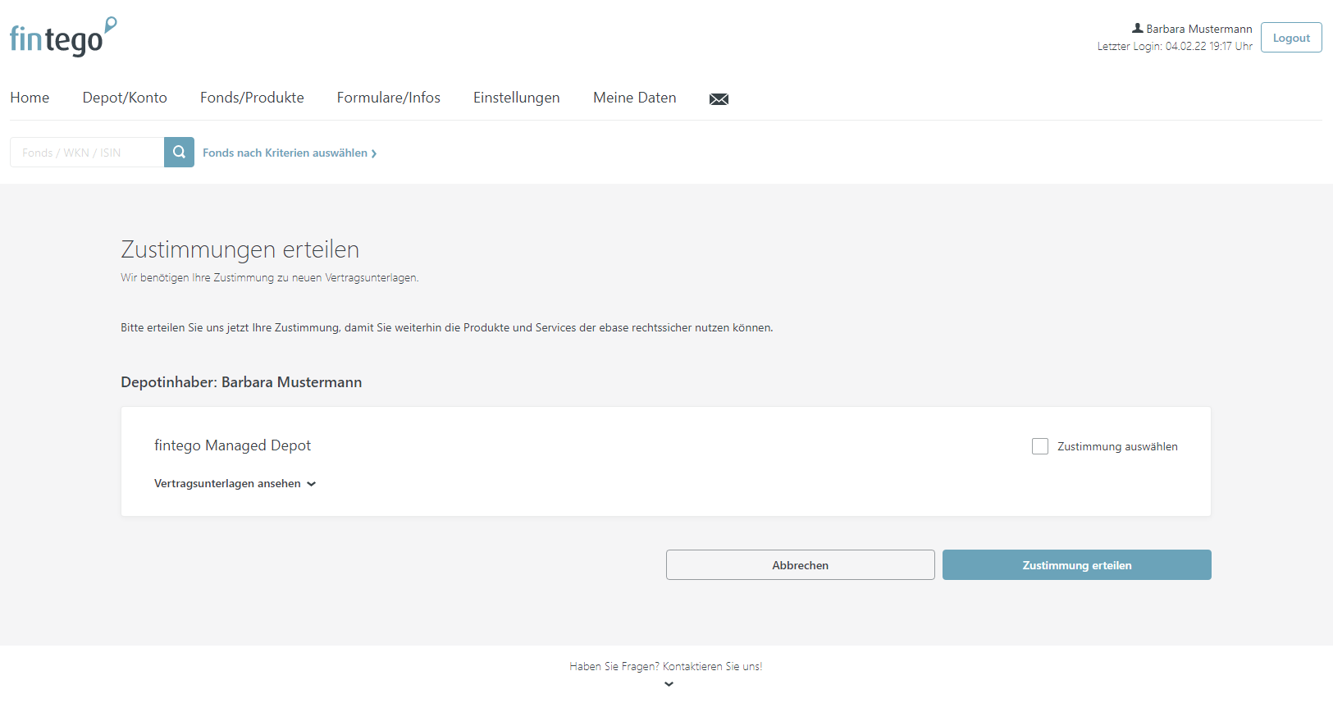Select Formulare/Infos in navigation
This screenshot has height=703, width=1333.
tap(388, 98)
